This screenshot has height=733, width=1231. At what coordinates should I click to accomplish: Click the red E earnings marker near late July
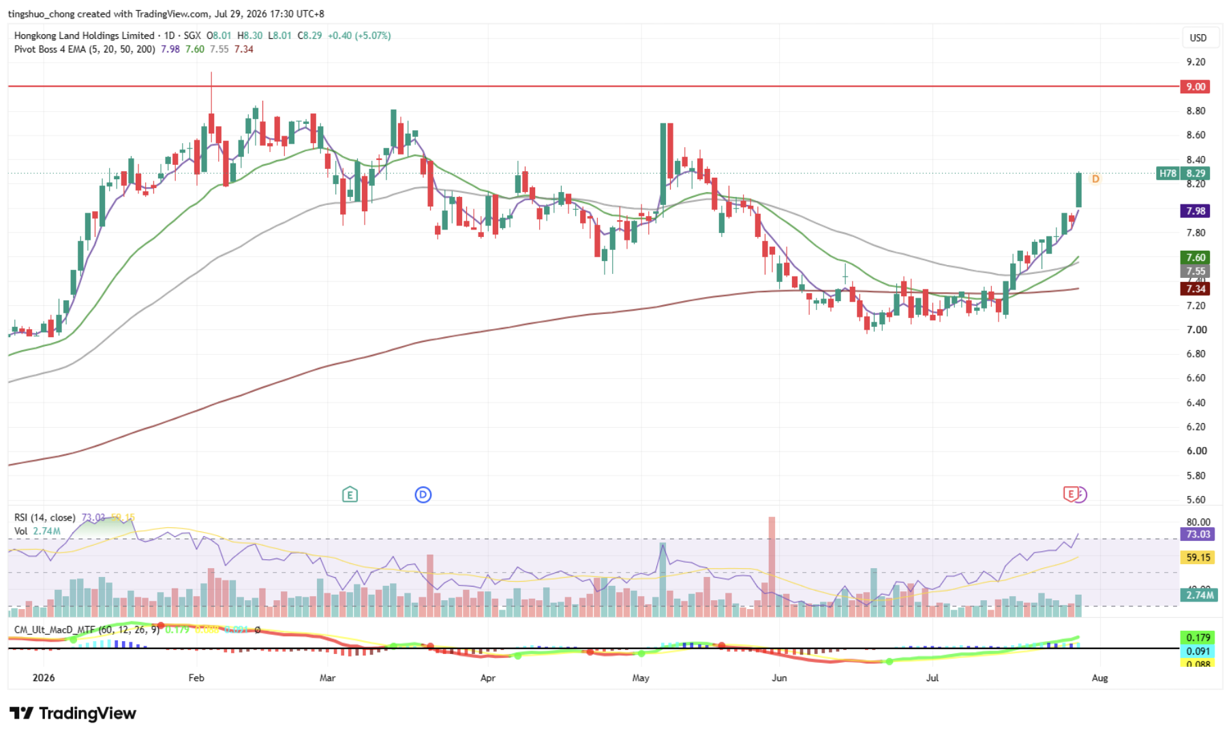pos(1071,494)
